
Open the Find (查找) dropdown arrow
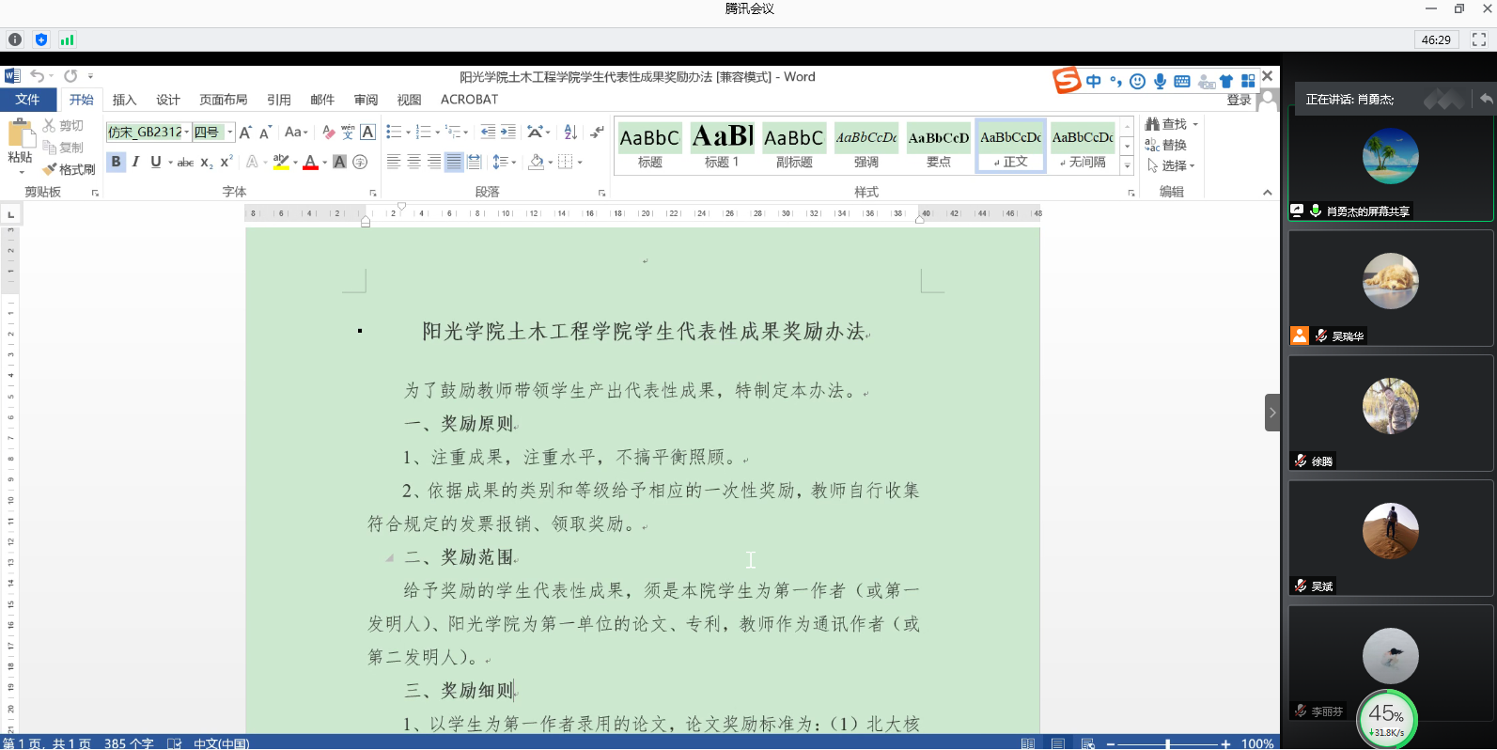point(1195,124)
